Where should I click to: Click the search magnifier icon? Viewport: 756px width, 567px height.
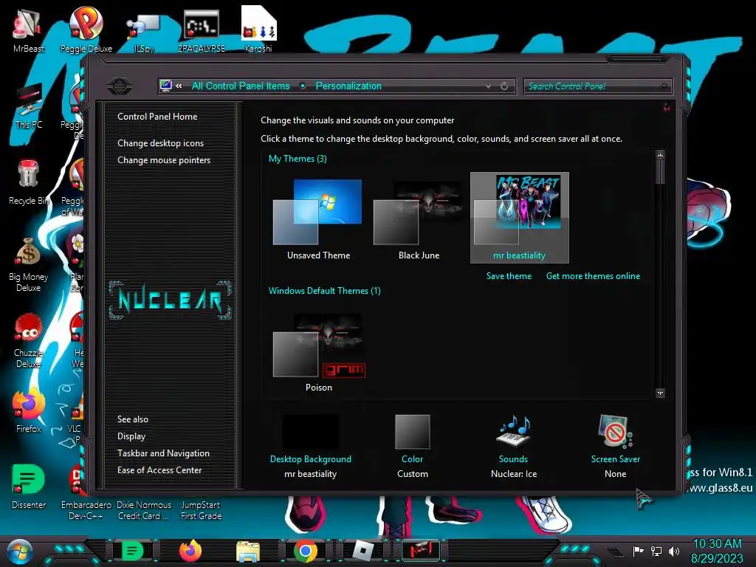coord(664,86)
